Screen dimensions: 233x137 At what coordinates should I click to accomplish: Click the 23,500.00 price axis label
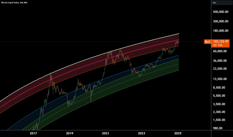click(220, 68)
